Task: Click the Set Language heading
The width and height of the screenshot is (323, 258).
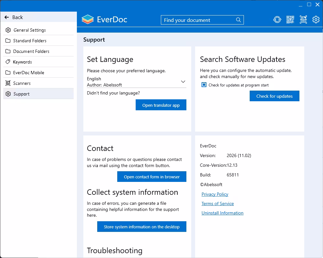Action: point(110,59)
